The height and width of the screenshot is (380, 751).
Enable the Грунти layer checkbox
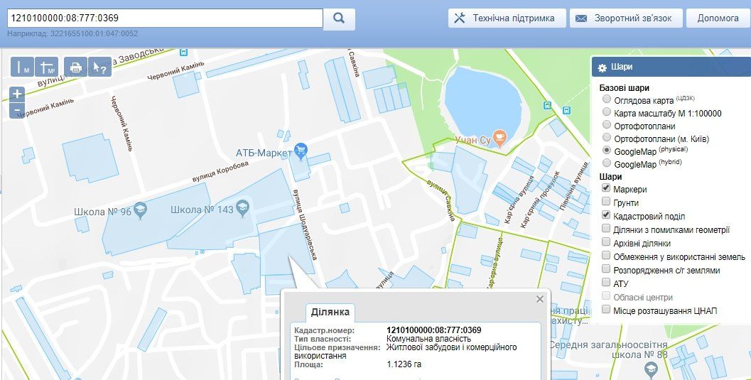tap(606, 202)
